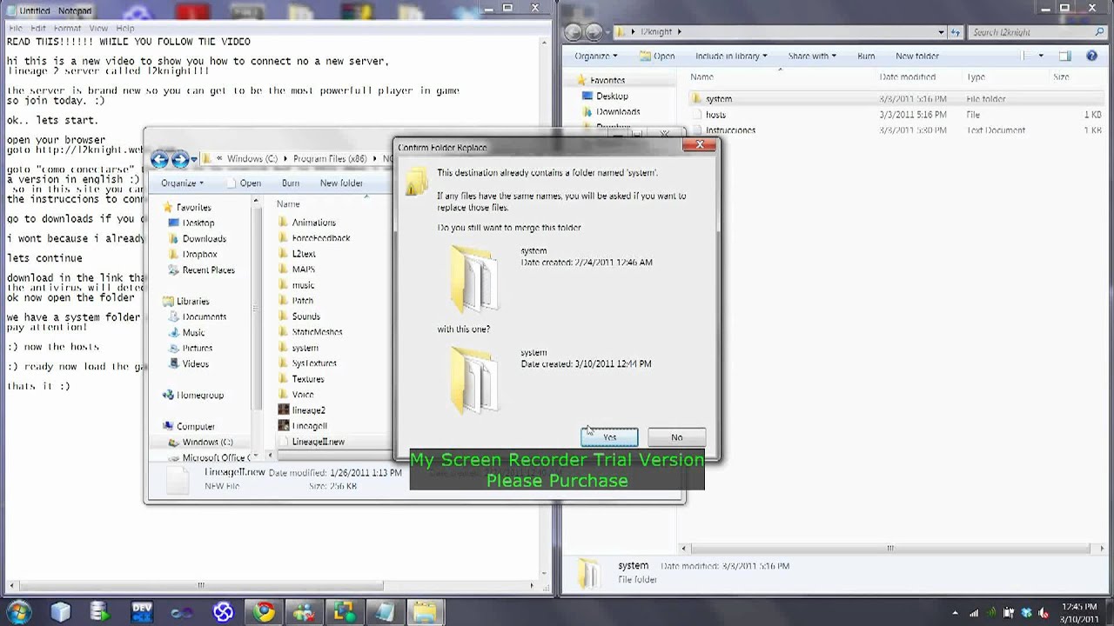Viewport: 1114px width, 626px height.
Task: Select StaticMeshes folder in file list
Action: (317, 332)
